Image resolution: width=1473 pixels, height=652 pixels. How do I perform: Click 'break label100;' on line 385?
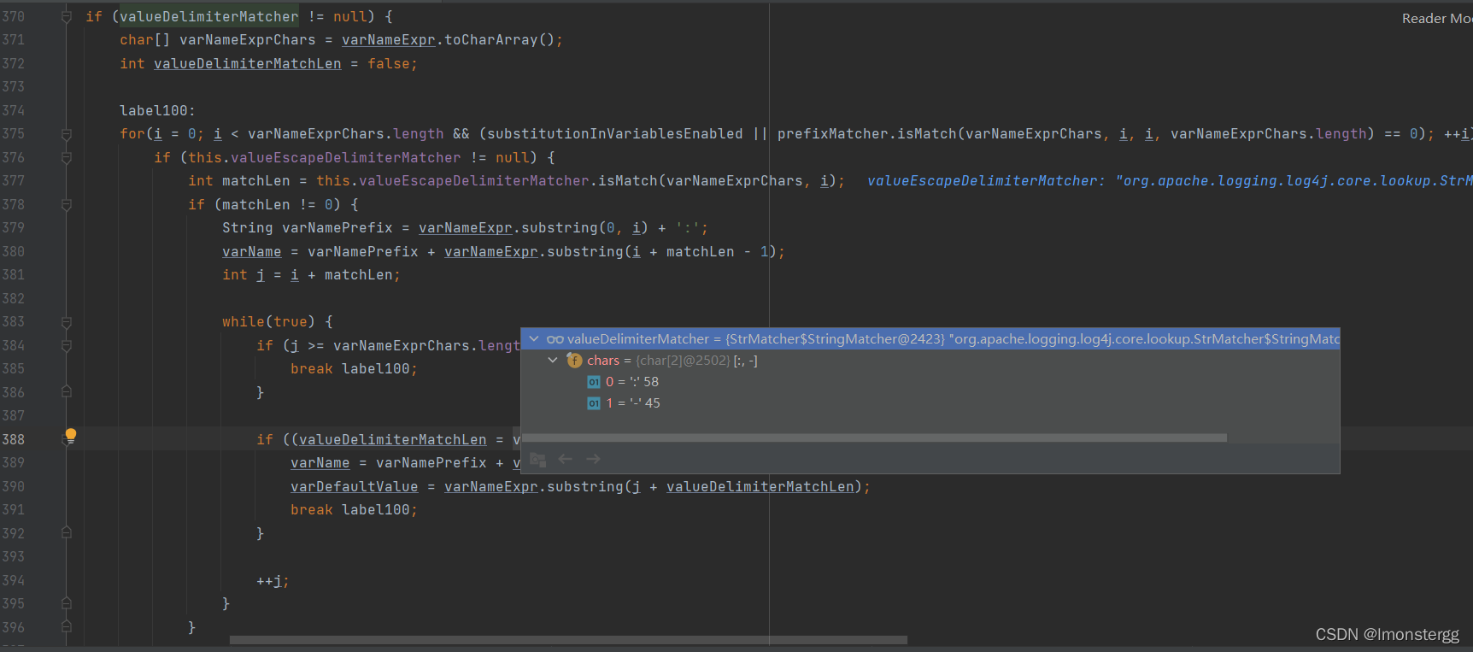tap(354, 369)
